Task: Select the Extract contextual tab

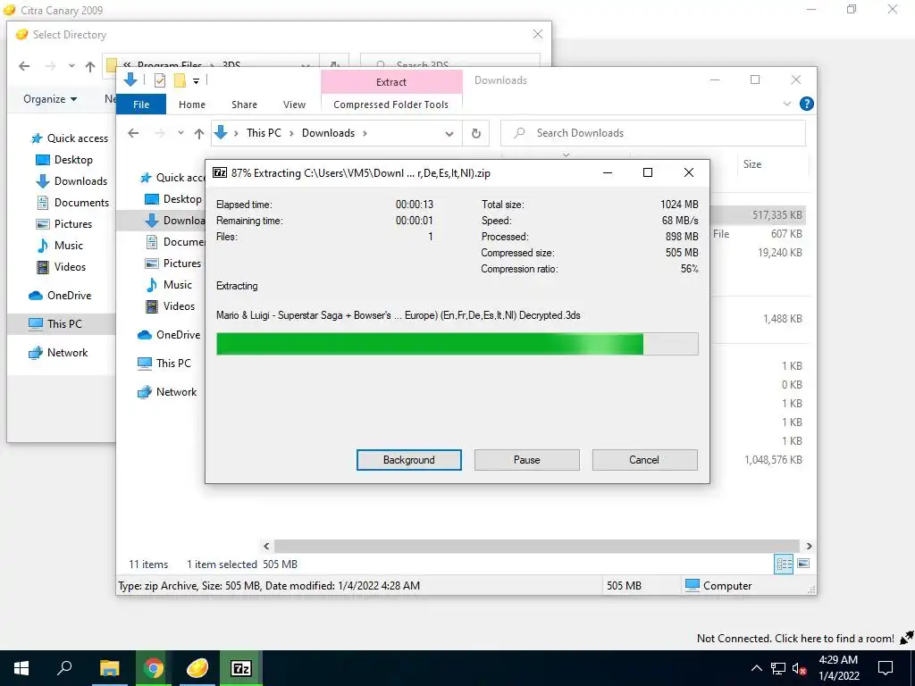Action: point(391,81)
